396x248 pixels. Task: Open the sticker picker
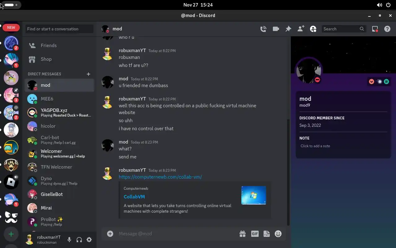[266, 234]
